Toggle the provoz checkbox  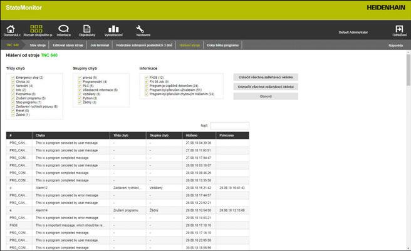pos(80,78)
